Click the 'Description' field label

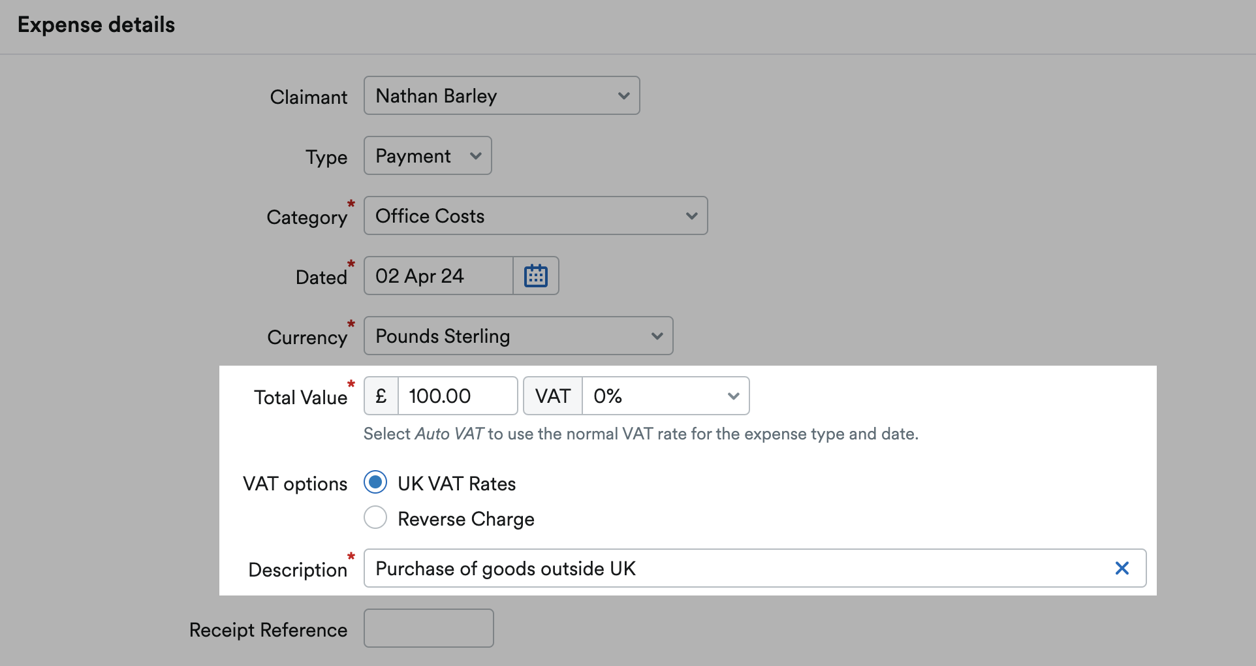coord(298,570)
